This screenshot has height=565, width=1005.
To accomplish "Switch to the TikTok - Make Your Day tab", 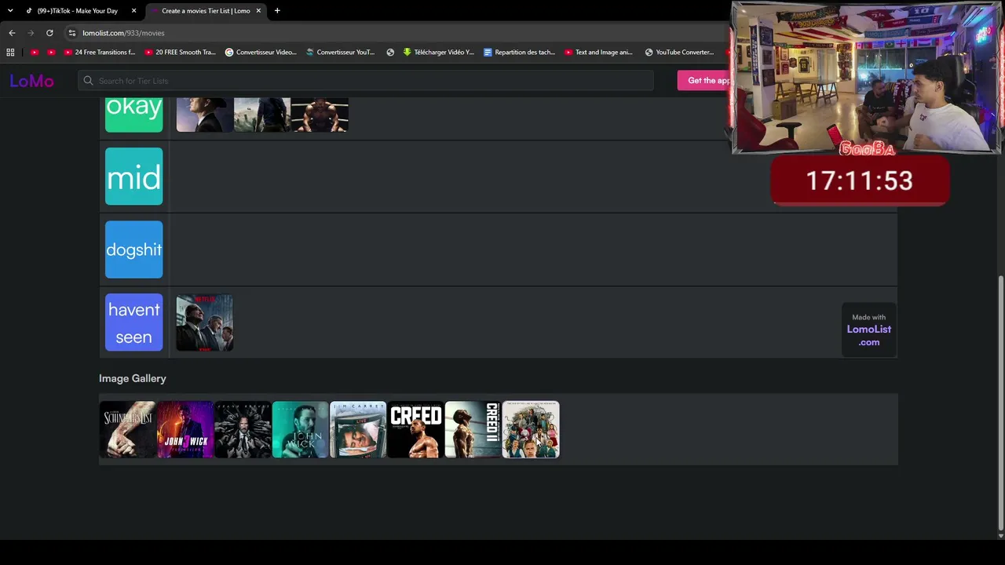I will (77, 11).
